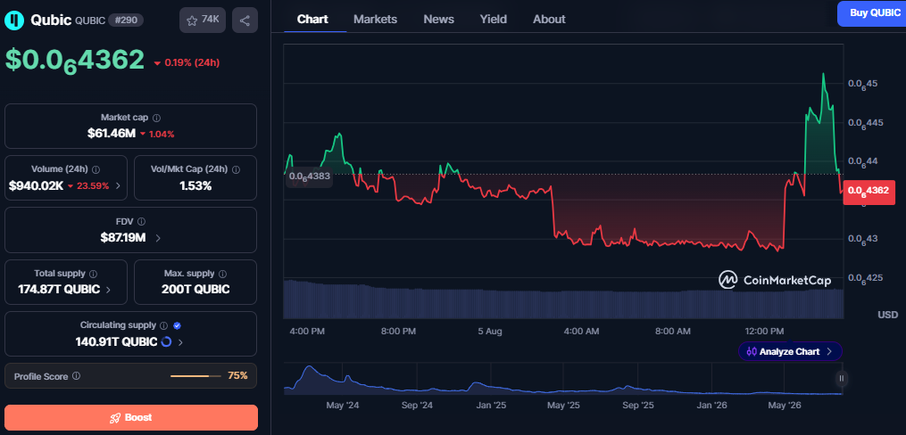This screenshot has width=906, height=435.
Task: Expand Circulating supply chevron
Action: pos(181,342)
